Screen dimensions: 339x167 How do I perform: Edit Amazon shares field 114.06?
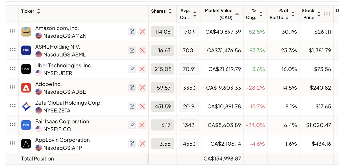(x=163, y=32)
